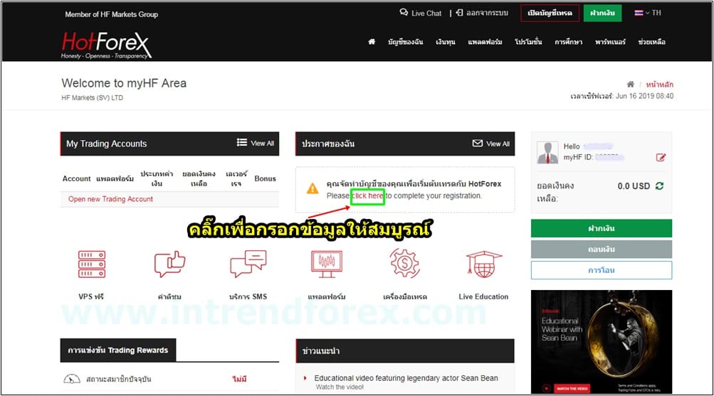Refresh the balance with green arrows icon
This screenshot has height=396, width=714.
pos(659,186)
